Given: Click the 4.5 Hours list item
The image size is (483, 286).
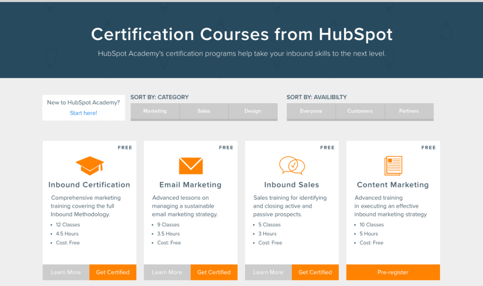Looking at the screenshot, I should tap(67, 234).
